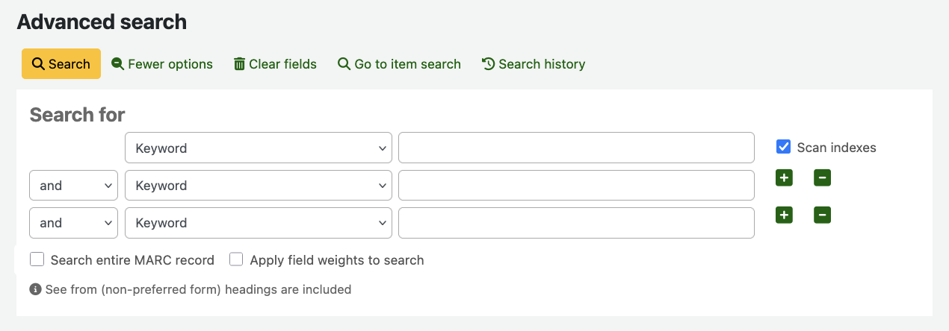Click the green minus icon in second row
Image resolution: width=949 pixels, height=331 pixels.
point(822,178)
